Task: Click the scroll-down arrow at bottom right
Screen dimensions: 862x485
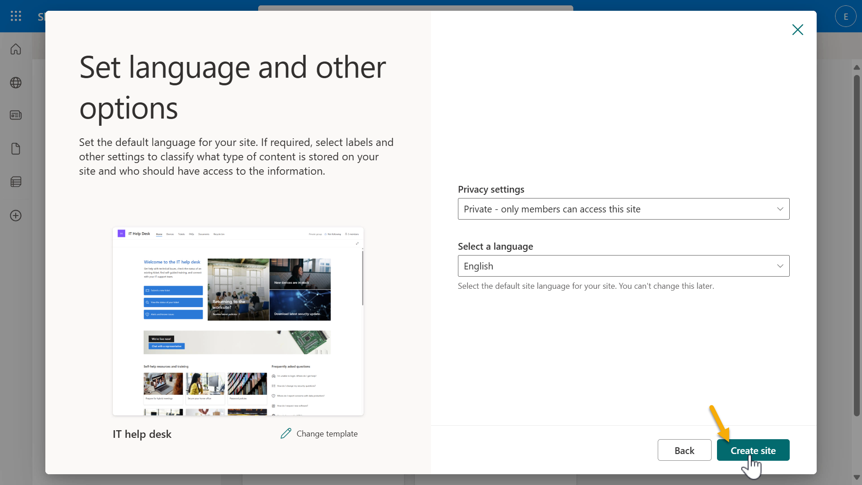Action: (x=857, y=477)
